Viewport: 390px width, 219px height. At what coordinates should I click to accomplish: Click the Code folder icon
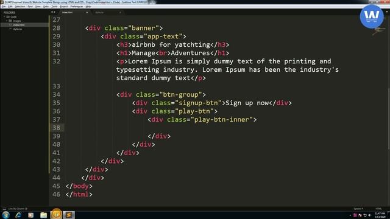(8, 16)
